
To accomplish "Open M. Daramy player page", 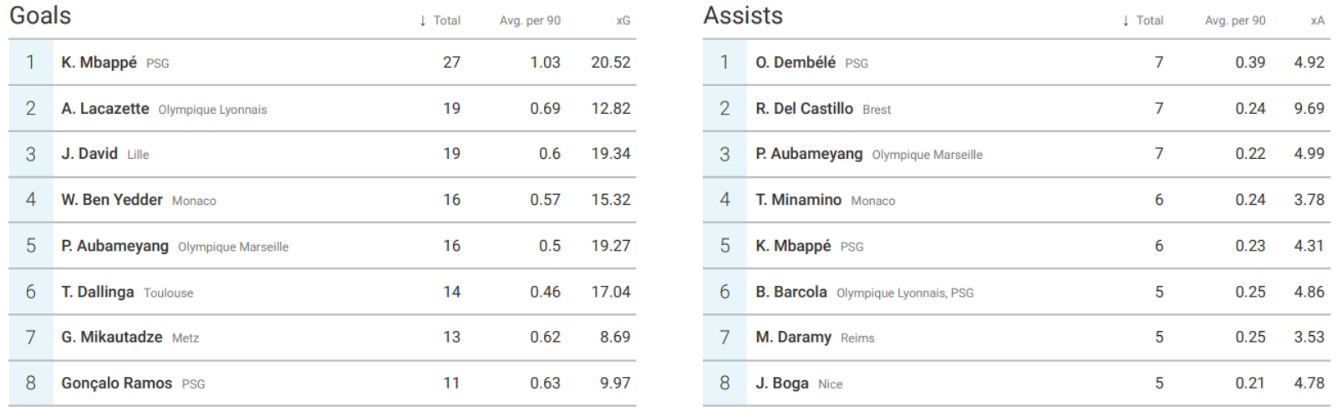I will point(793,338).
